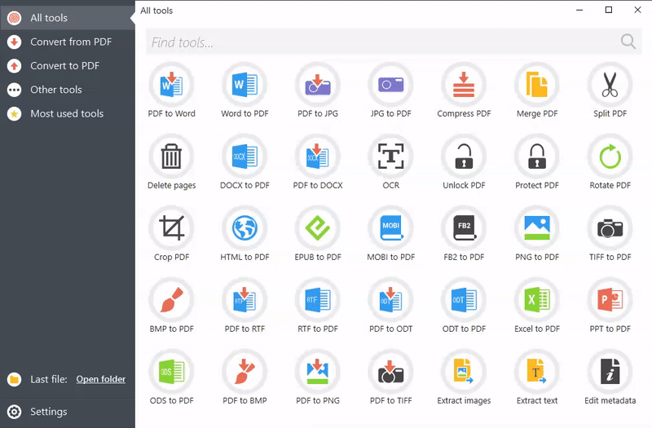Click the magnifier search icon
652x428 pixels.
click(x=628, y=42)
